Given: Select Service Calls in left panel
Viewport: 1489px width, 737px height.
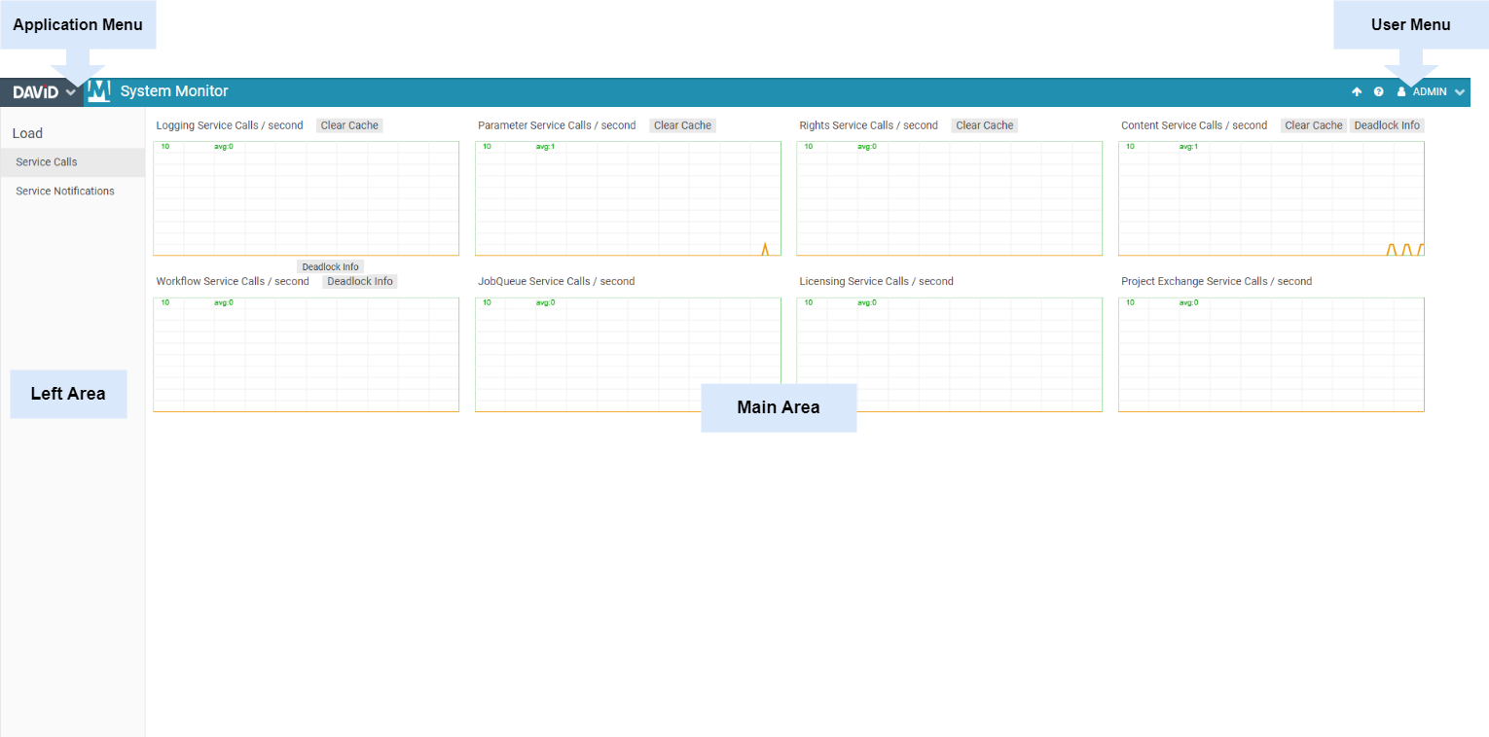Looking at the screenshot, I should pyautogui.click(x=47, y=162).
